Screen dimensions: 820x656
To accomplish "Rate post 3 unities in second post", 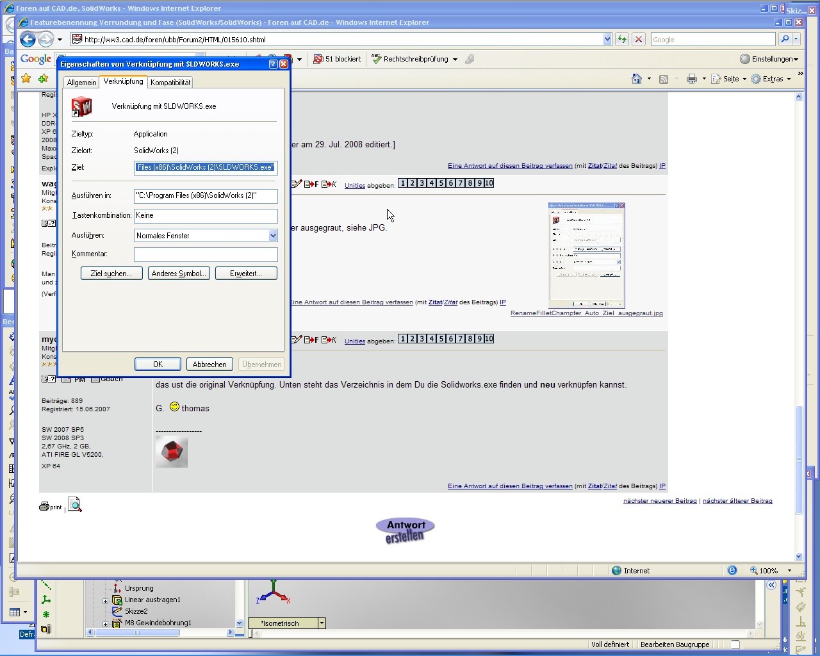I will click(x=422, y=339).
